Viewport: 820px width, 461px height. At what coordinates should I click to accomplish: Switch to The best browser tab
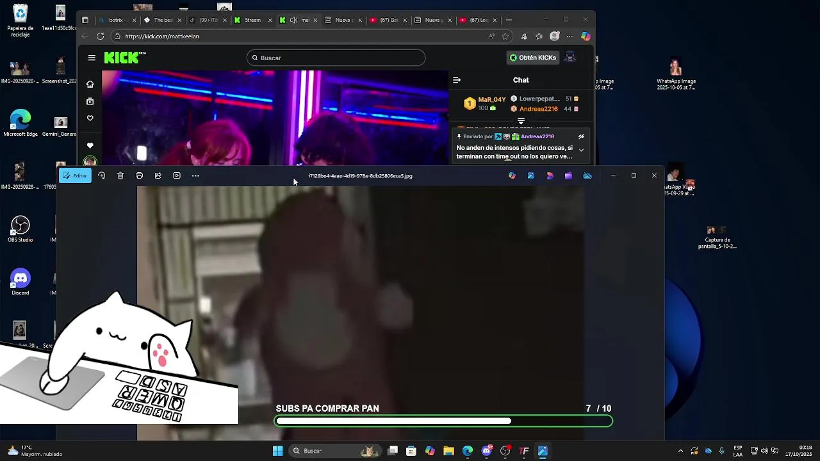(x=163, y=20)
